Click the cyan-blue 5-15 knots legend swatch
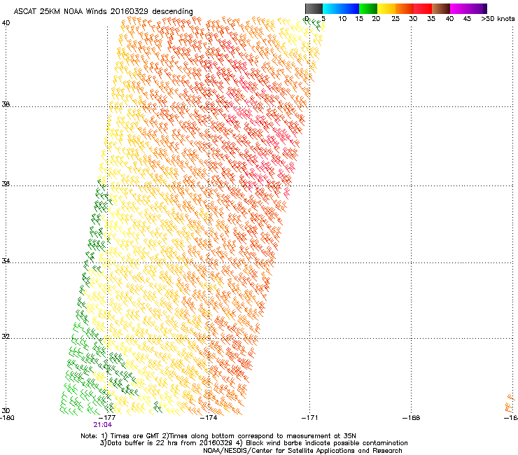 [341, 8]
